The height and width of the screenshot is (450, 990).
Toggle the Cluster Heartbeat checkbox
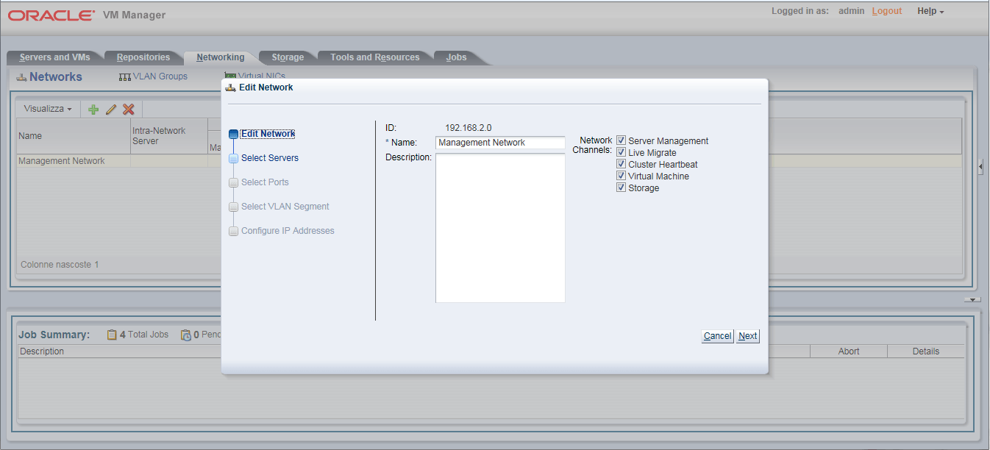click(x=621, y=164)
